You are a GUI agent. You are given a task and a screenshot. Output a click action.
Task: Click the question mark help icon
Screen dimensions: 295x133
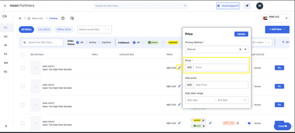tap(63, 18)
